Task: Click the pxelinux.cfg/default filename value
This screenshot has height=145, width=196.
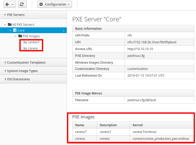Action: (142, 100)
